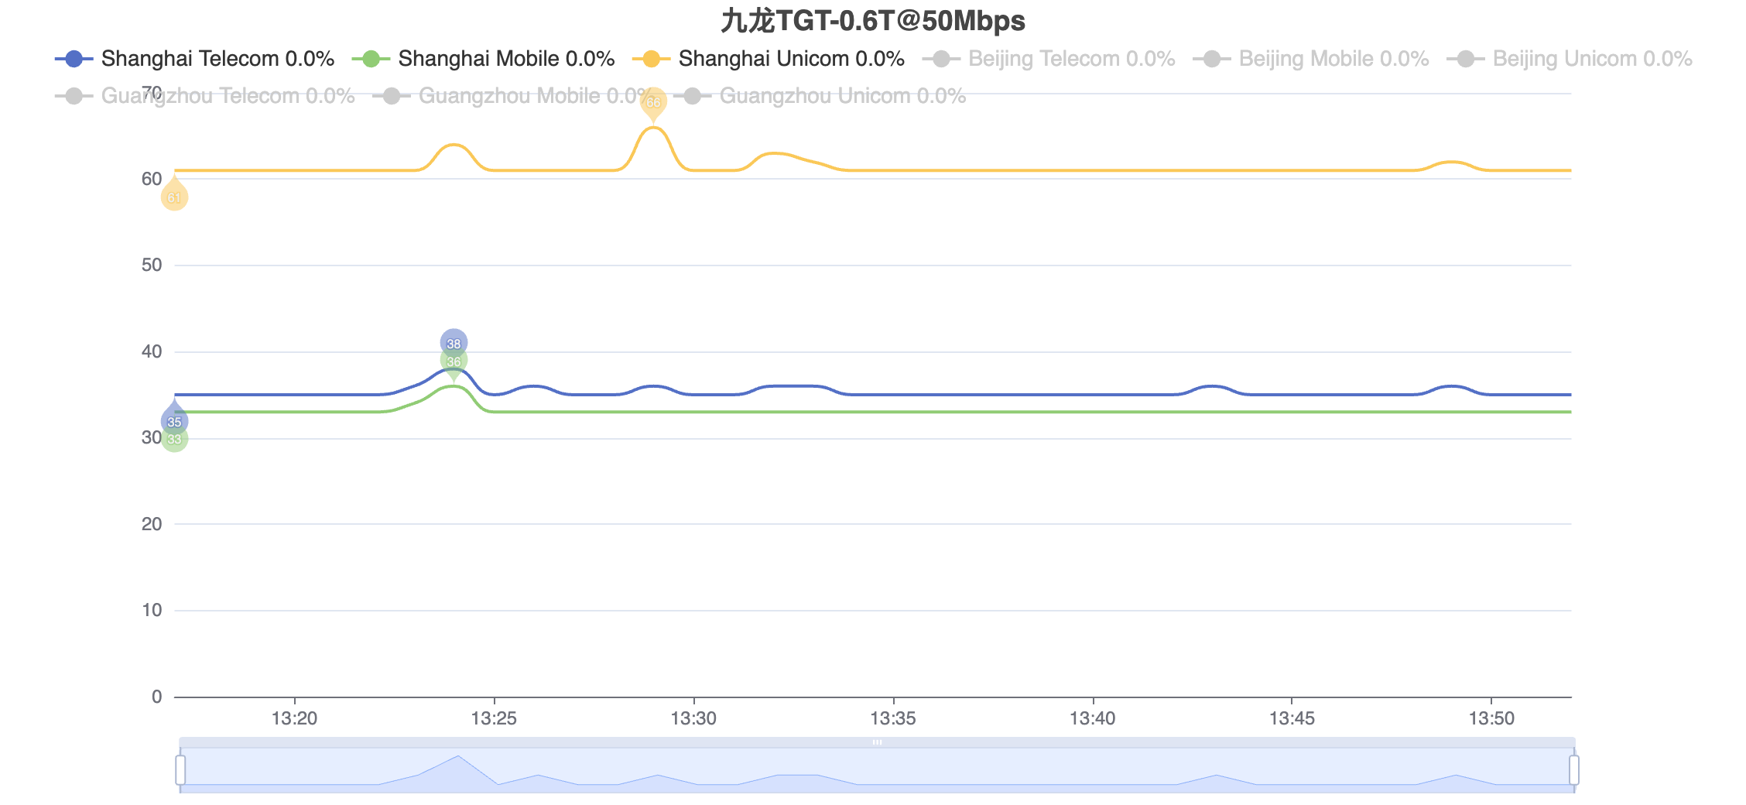
Task: Show Guangzhou Unicom series
Action: [820, 96]
